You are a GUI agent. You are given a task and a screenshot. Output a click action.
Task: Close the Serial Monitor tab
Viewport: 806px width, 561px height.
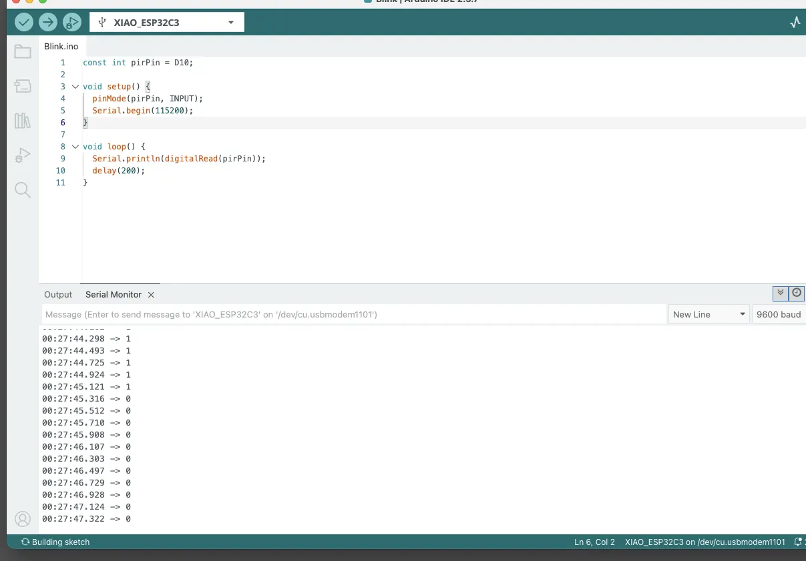tap(150, 294)
